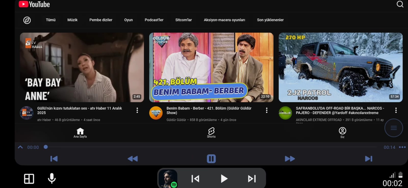Pause playback in blue player bar
This screenshot has height=188, width=408.
click(211, 159)
